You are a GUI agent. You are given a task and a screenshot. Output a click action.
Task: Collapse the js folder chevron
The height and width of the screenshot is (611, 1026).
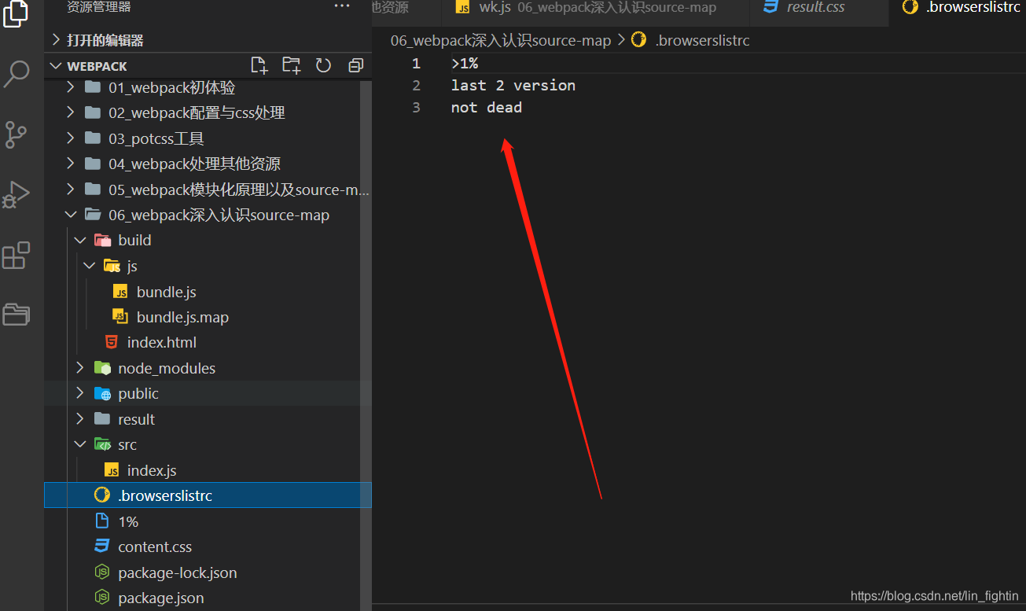[x=90, y=266]
